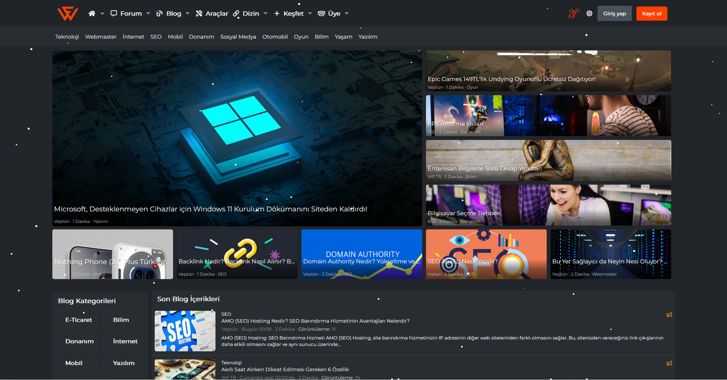Click the Kayıt ol button
This screenshot has width=727, height=380.
point(652,13)
